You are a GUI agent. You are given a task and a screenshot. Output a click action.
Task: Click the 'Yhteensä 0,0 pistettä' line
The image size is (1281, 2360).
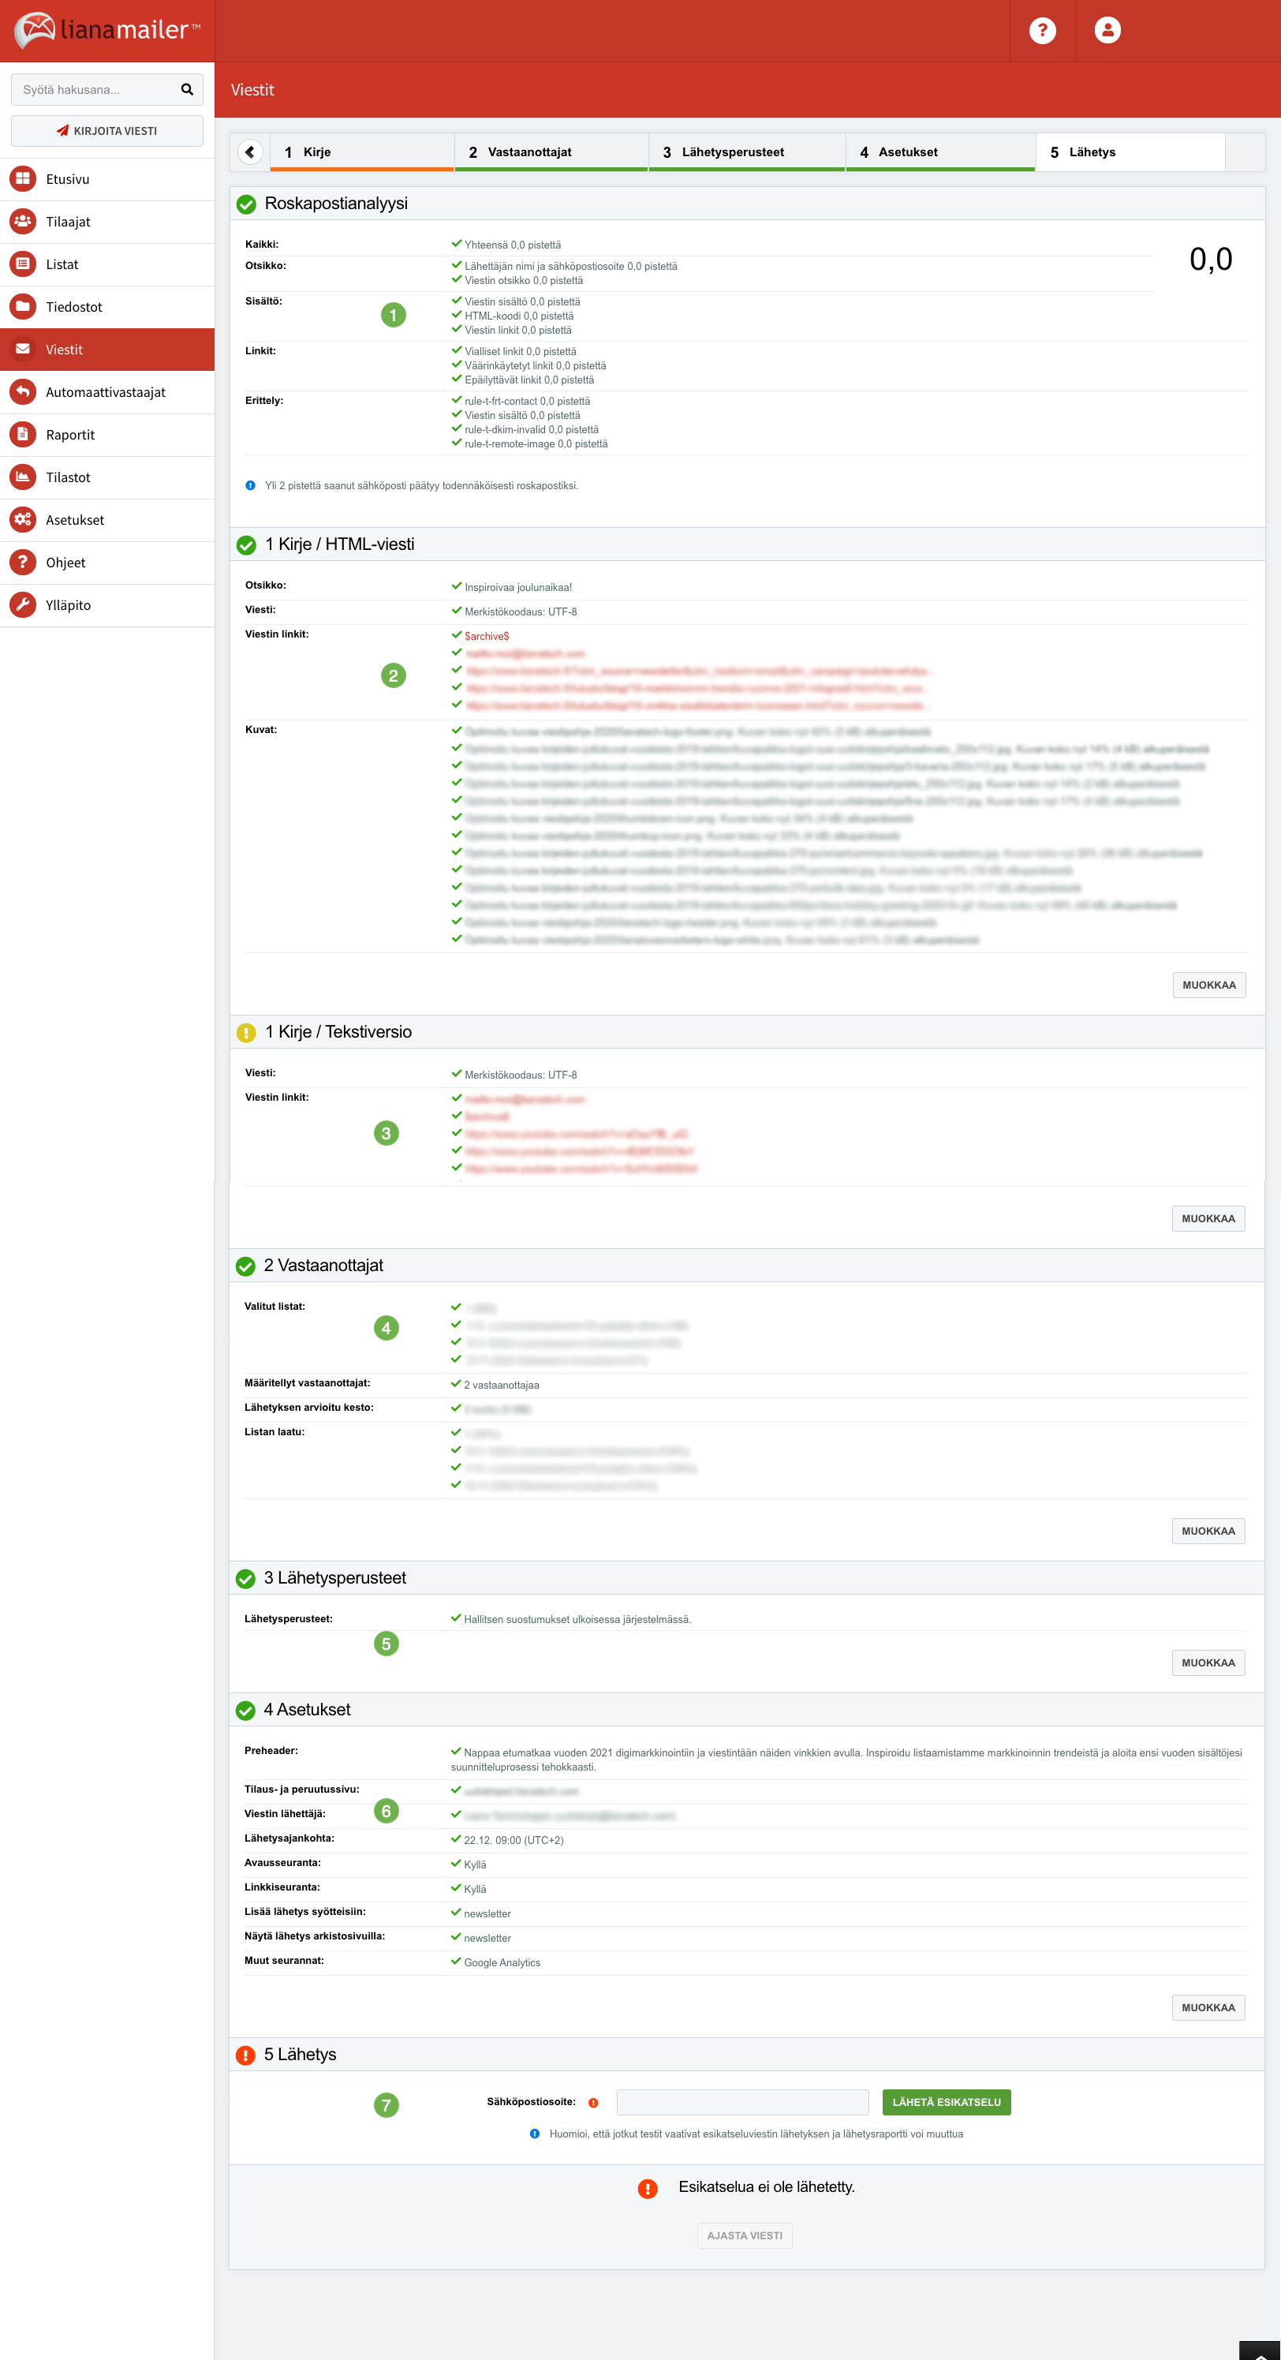[x=513, y=245]
